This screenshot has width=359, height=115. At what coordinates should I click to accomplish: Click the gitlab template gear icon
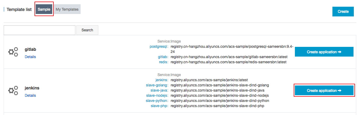click(13, 52)
